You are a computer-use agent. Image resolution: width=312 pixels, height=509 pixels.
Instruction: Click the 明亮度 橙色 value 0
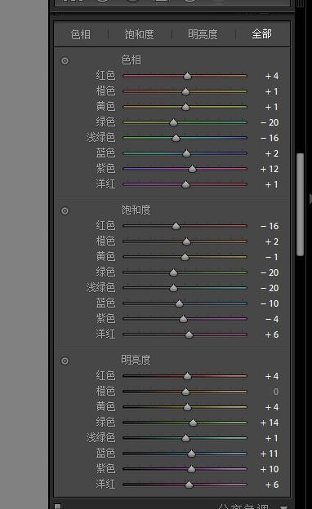pos(276,392)
